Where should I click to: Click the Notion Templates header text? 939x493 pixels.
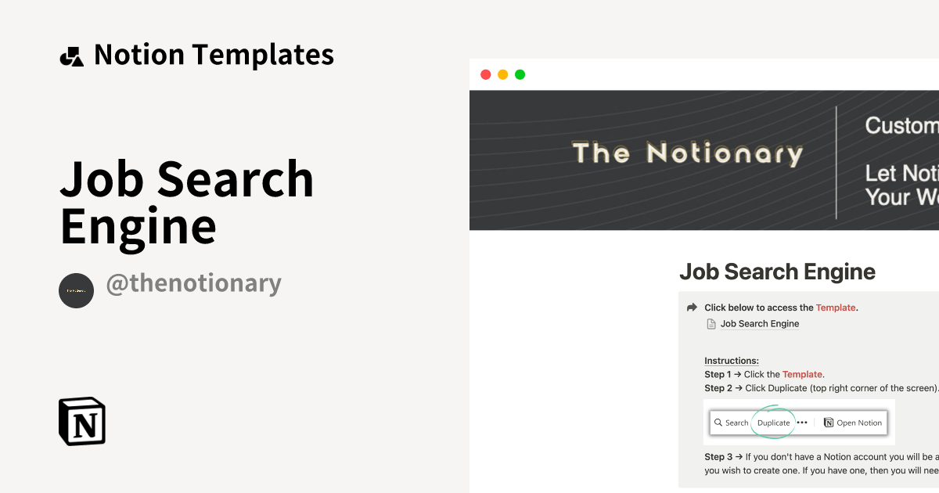(x=214, y=55)
